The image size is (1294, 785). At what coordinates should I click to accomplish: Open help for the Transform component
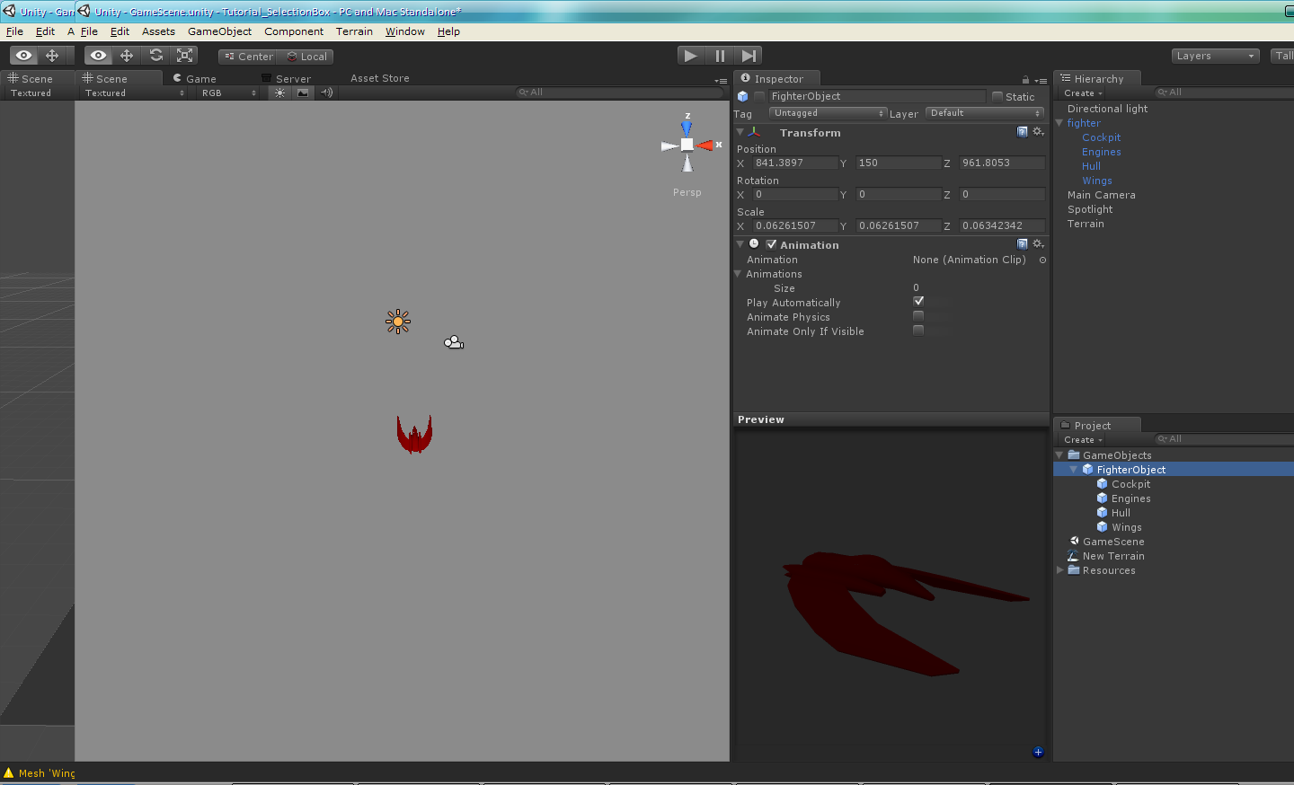point(1022,132)
